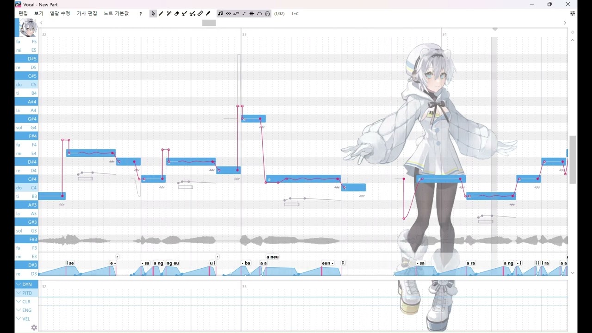Open the 편집 menu
This screenshot has height=333, width=592.
click(23, 13)
